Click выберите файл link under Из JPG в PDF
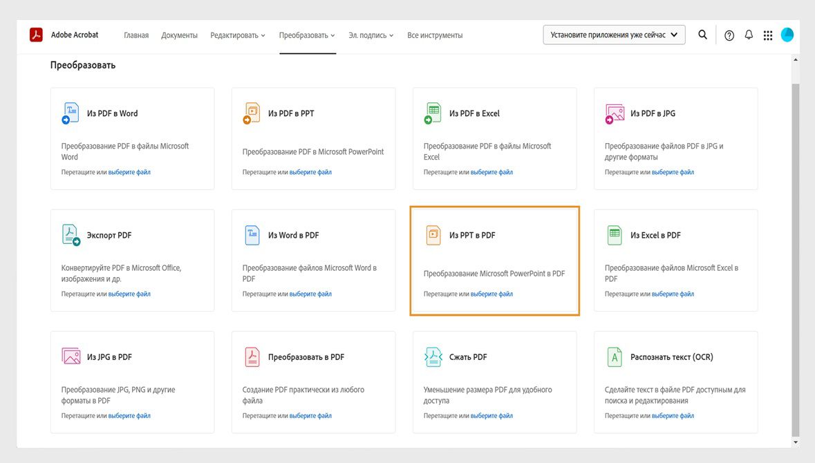The height and width of the screenshot is (463, 815). (129, 416)
